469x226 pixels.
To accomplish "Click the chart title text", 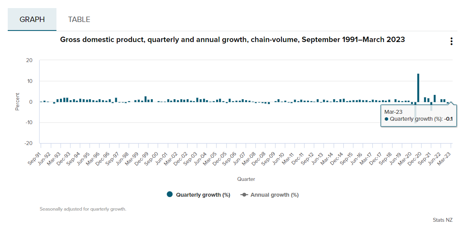I will pyautogui.click(x=232, y=40).
